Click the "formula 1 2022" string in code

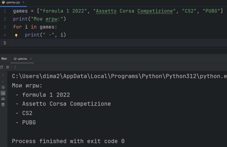click(x=63, y=11)
